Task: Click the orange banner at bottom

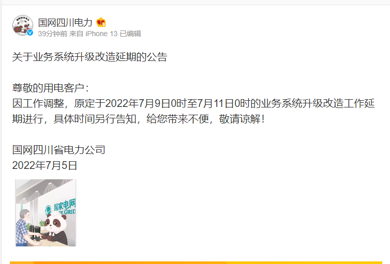Action: pos(196,262)
